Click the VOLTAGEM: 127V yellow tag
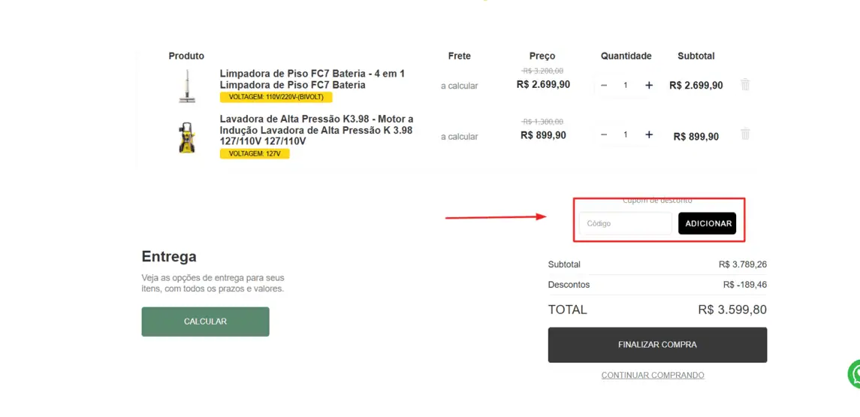Image resolution: width=860 pixels, height=417 pixels. click(255, 153)
